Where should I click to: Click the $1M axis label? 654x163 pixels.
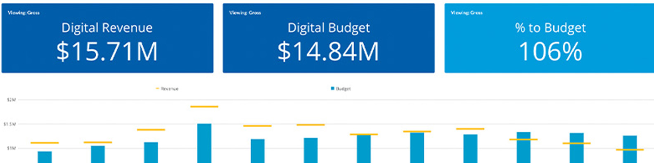[11, 148]
